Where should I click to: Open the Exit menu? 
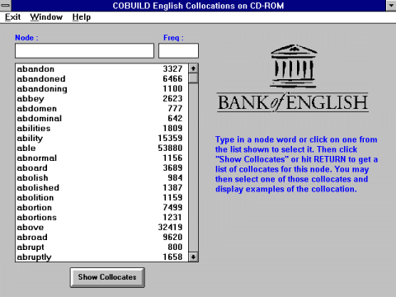[12, 17]
